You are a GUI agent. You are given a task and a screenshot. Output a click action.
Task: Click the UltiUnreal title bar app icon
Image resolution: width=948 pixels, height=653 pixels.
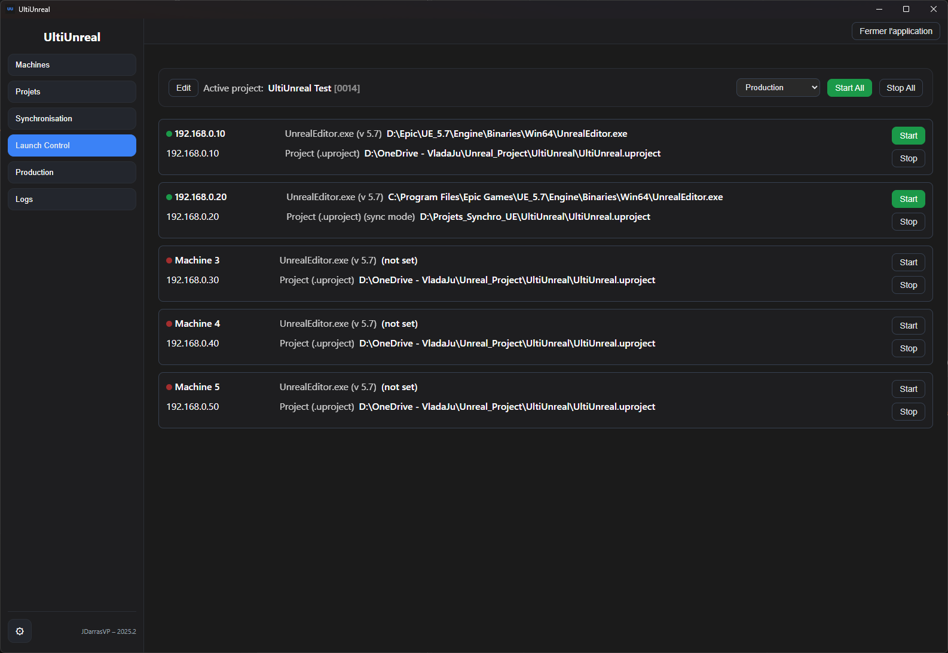coord(10,9)
